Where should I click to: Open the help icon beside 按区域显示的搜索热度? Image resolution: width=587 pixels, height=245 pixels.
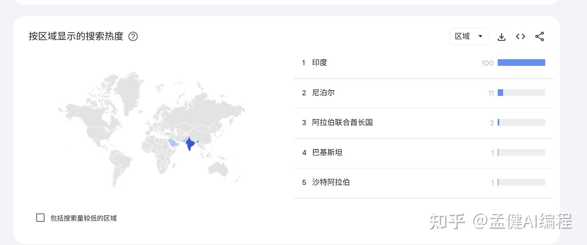[133, 36]
